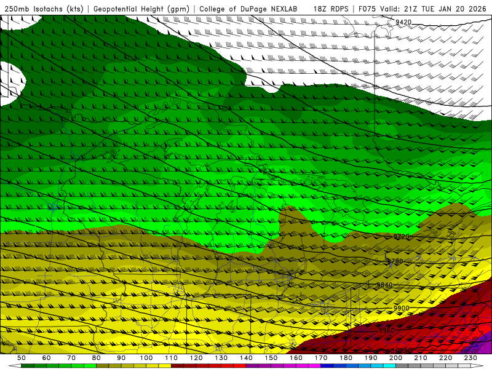The height and width of the screenshot is (369, 492).
Task: Click the 9840 height contour label
Action: [384, 285]
